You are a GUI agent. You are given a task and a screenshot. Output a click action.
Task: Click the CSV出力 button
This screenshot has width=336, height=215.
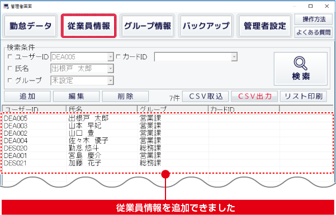[x=254, y=97]
